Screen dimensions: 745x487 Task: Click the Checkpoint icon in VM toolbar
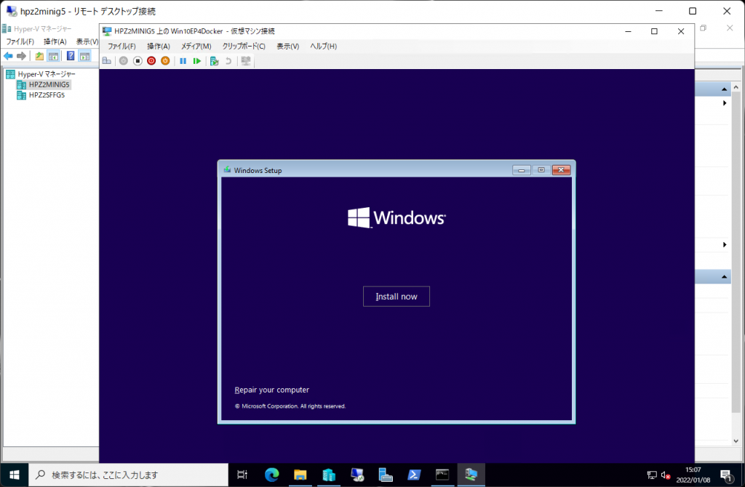[215, 61]
